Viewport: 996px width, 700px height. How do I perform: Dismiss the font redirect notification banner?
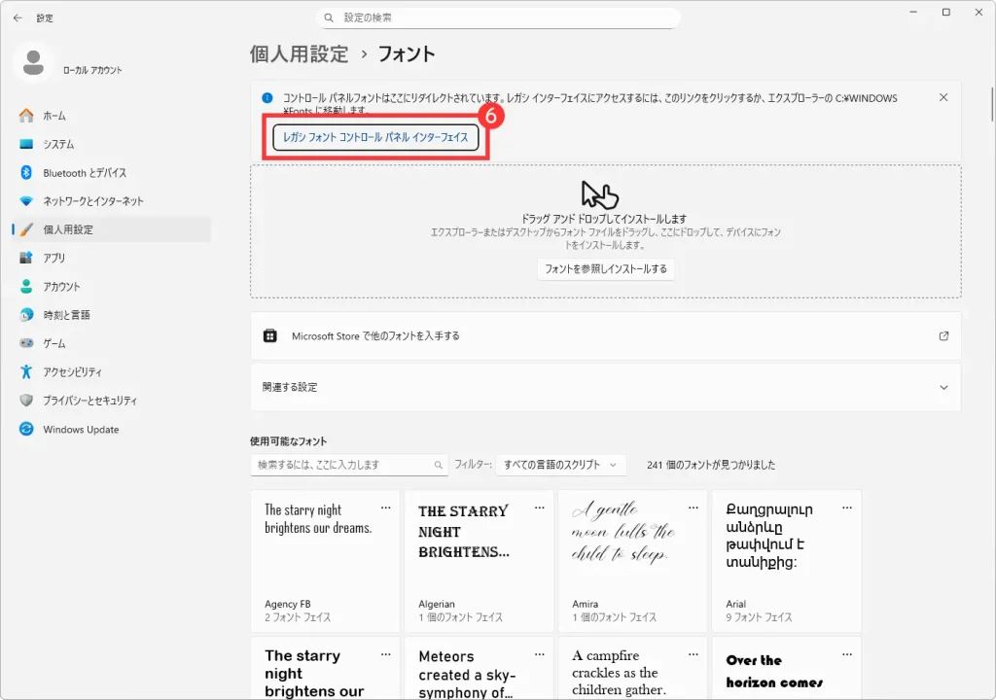point(942,98)
